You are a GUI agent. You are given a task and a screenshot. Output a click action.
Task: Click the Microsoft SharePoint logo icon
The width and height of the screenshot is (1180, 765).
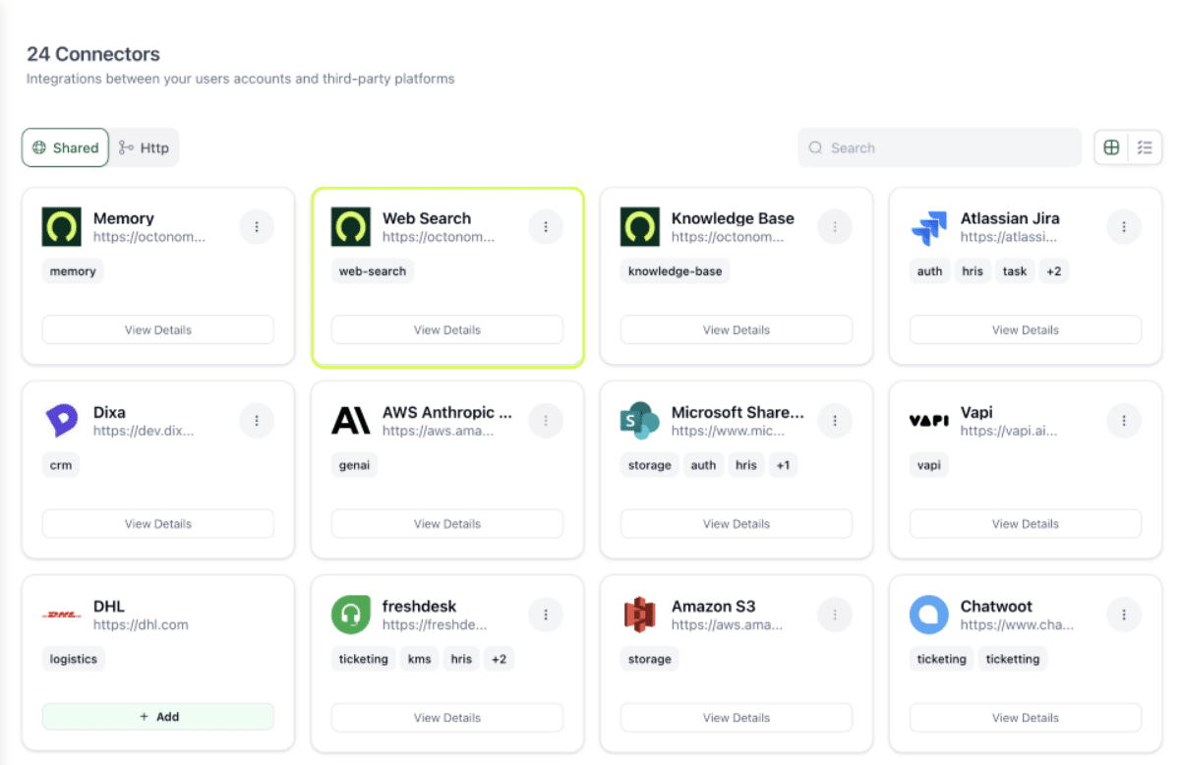coord(639,421)
